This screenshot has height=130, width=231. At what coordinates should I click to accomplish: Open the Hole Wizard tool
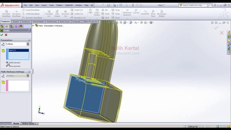(x=57, y=13)
